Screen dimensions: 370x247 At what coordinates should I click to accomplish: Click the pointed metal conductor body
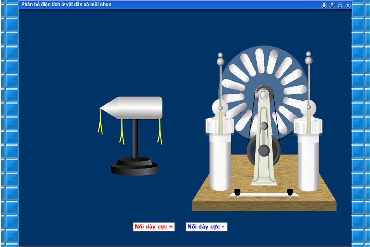pyautogui.click(x=131, y=108)
